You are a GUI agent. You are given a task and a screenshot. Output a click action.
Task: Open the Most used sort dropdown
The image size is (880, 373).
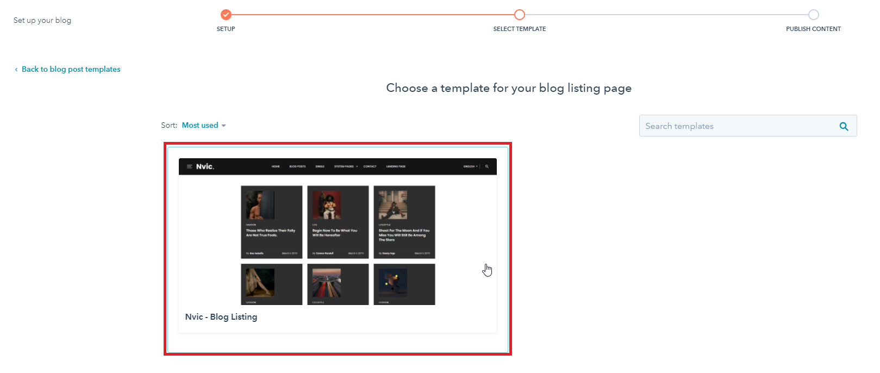point(204,125)
